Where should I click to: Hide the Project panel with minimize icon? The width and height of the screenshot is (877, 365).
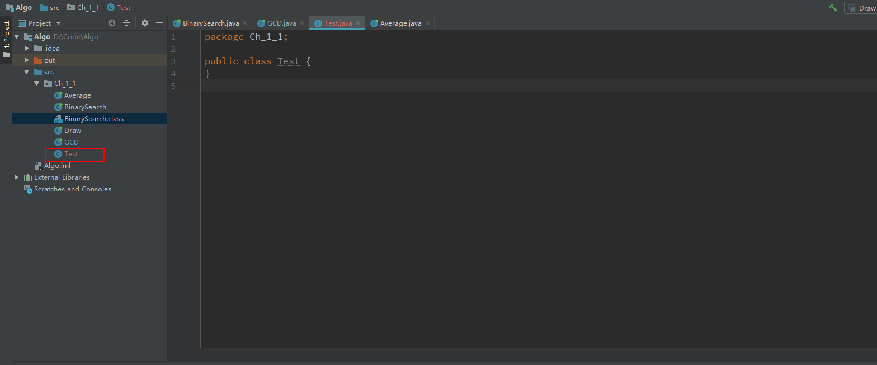pos(159,23)
